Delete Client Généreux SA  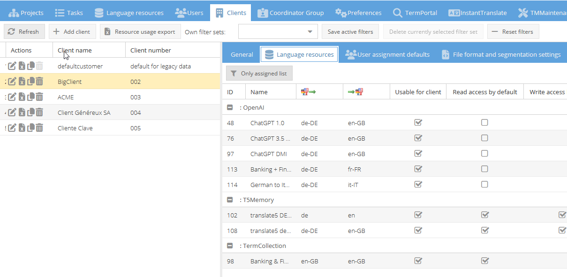(x=39, y=112)
